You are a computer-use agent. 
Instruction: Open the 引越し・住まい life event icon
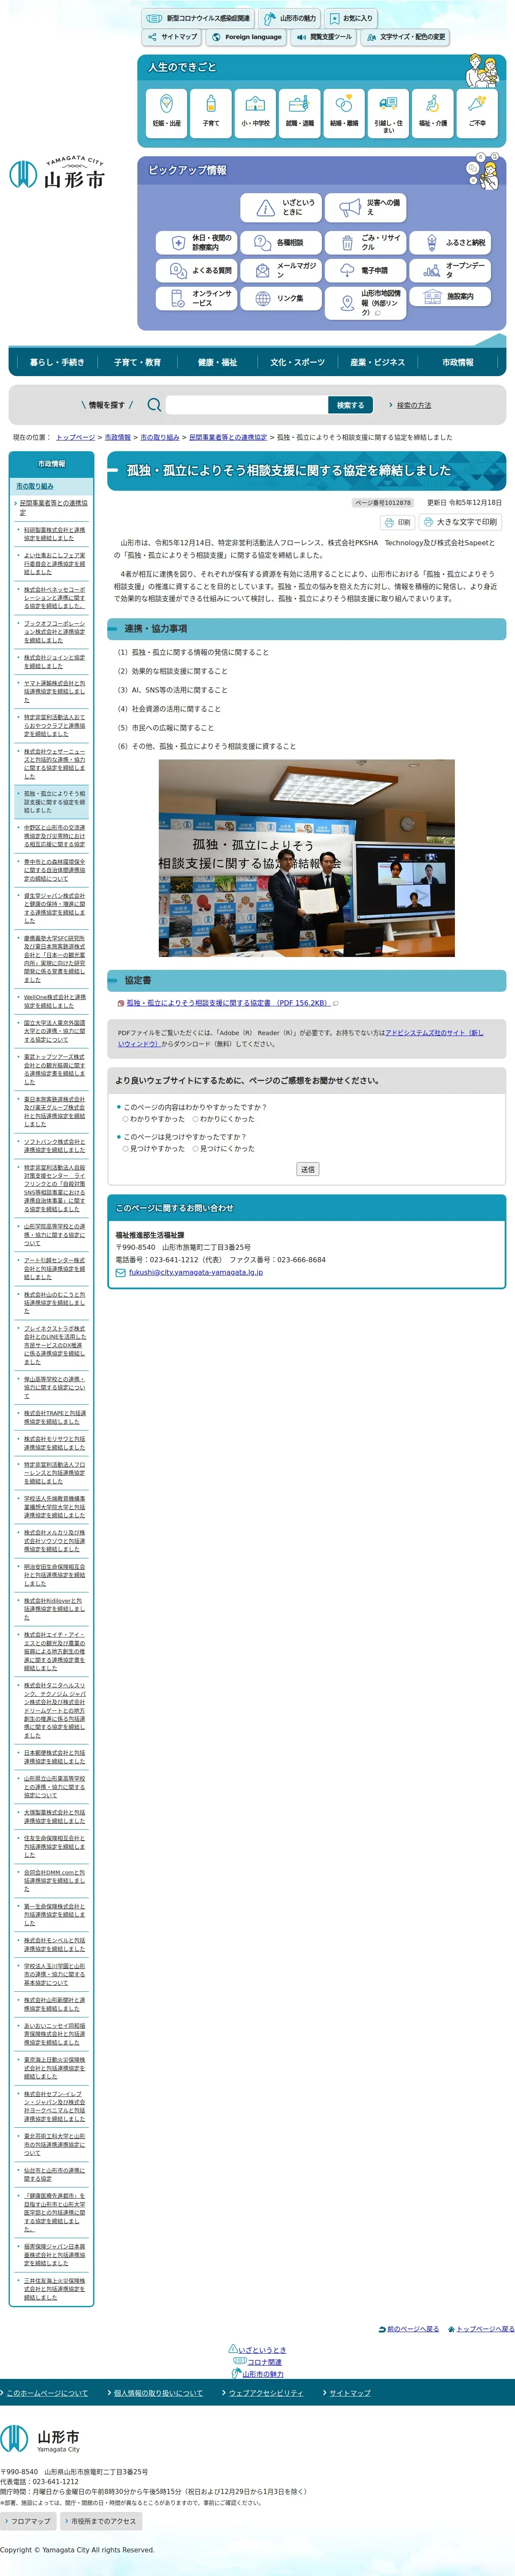(x=388, y=113)
